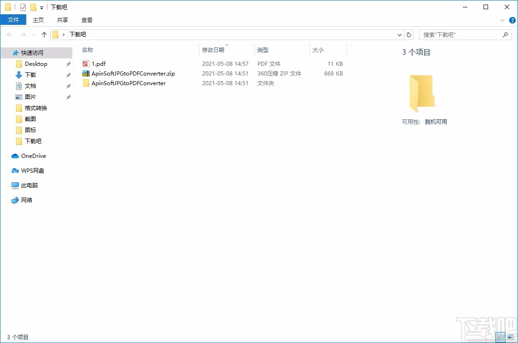
Task: Open the 文件 menu
Action: coord(13,20)
